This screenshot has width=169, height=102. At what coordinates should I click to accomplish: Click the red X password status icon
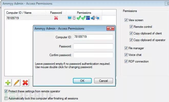click(x=56, y=18)
